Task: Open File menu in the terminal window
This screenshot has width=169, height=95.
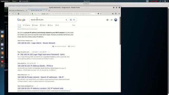Action: [x=6, y=6]
